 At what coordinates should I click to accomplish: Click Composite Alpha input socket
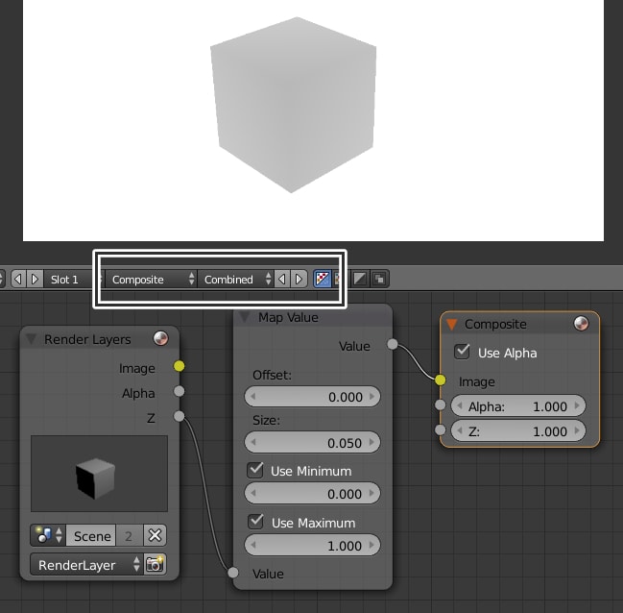(441, 405)
